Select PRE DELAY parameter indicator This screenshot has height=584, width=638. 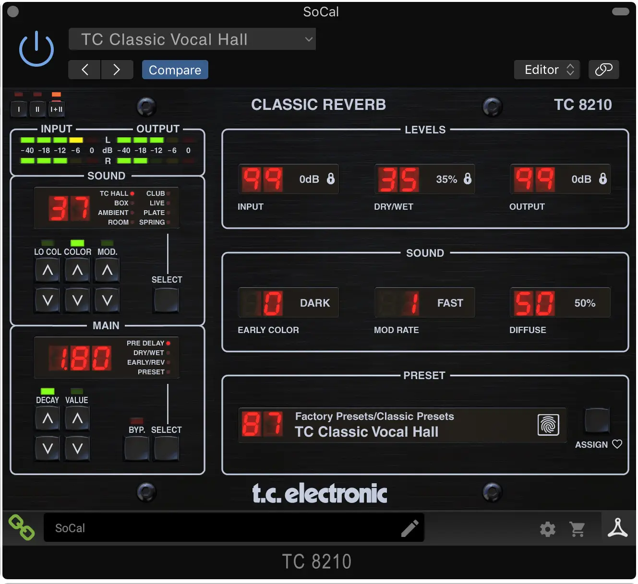[x=148, y=343]
